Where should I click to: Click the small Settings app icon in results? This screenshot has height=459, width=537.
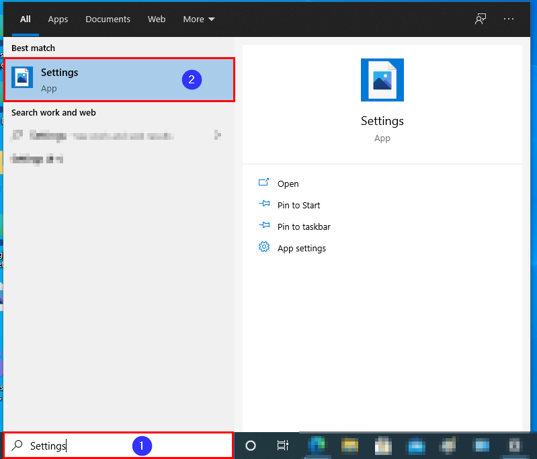pyautogui.click(x=22, y=77)
